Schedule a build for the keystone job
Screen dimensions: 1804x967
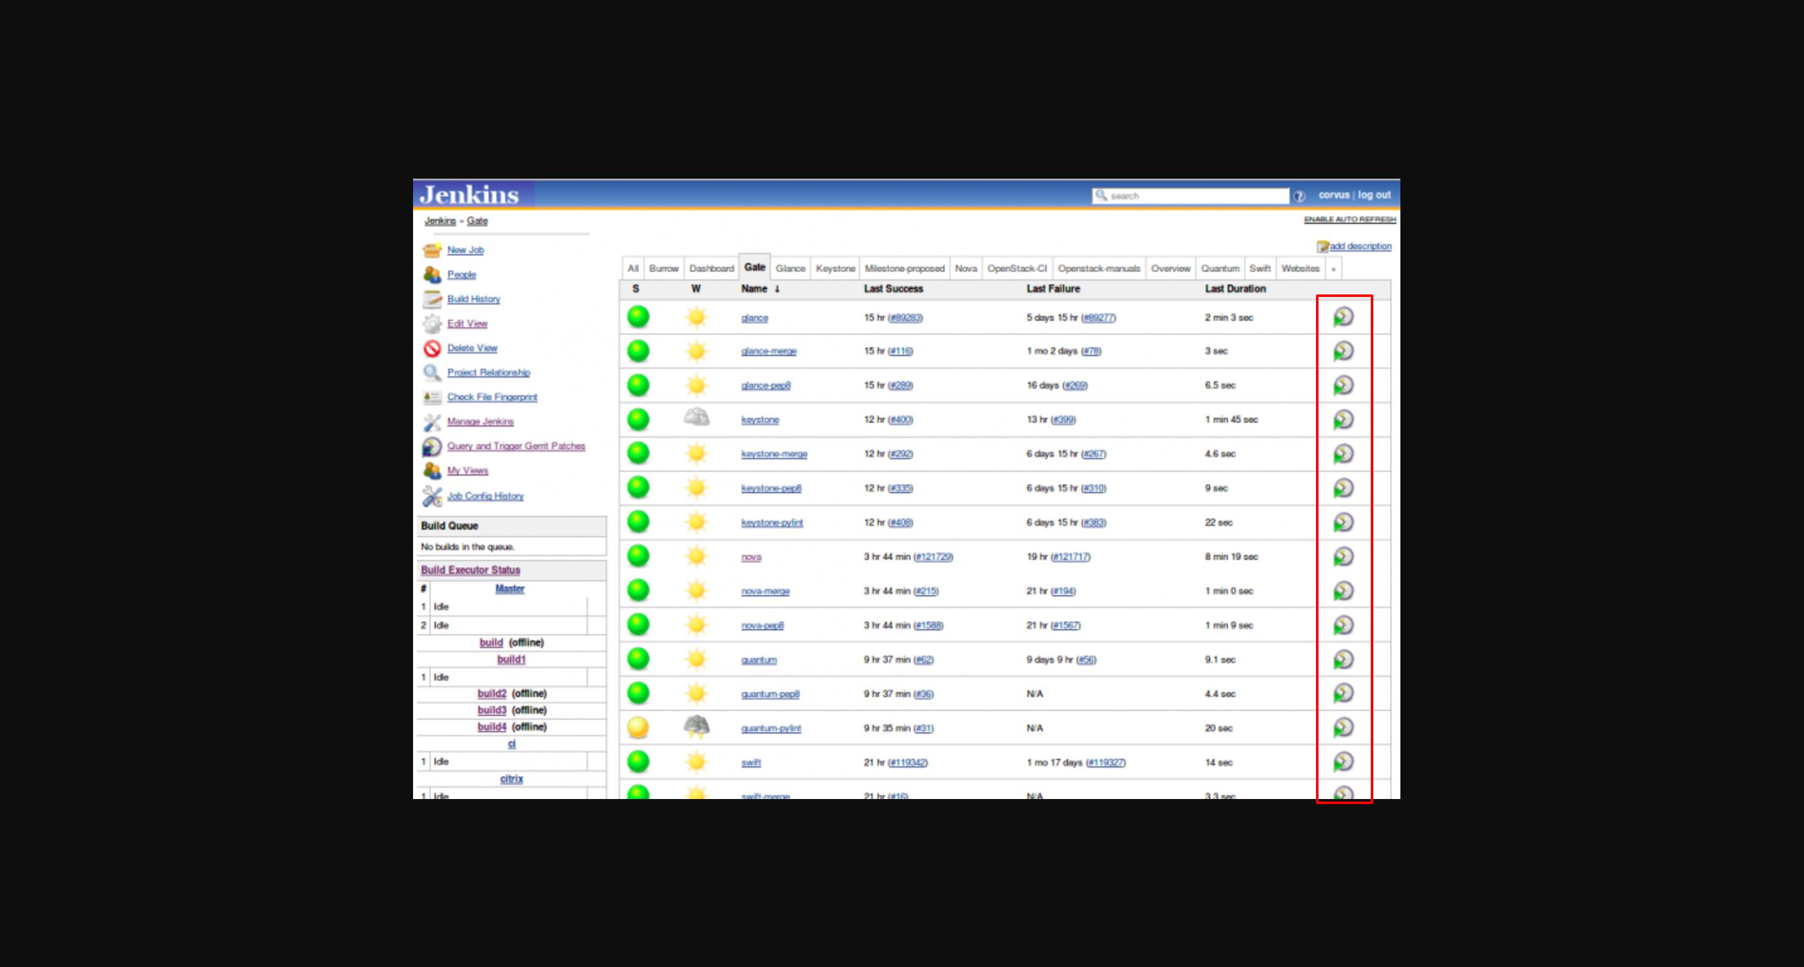(1342, 419)
